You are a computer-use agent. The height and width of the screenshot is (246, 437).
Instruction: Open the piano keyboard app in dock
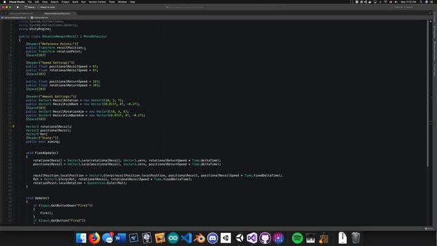311,238
